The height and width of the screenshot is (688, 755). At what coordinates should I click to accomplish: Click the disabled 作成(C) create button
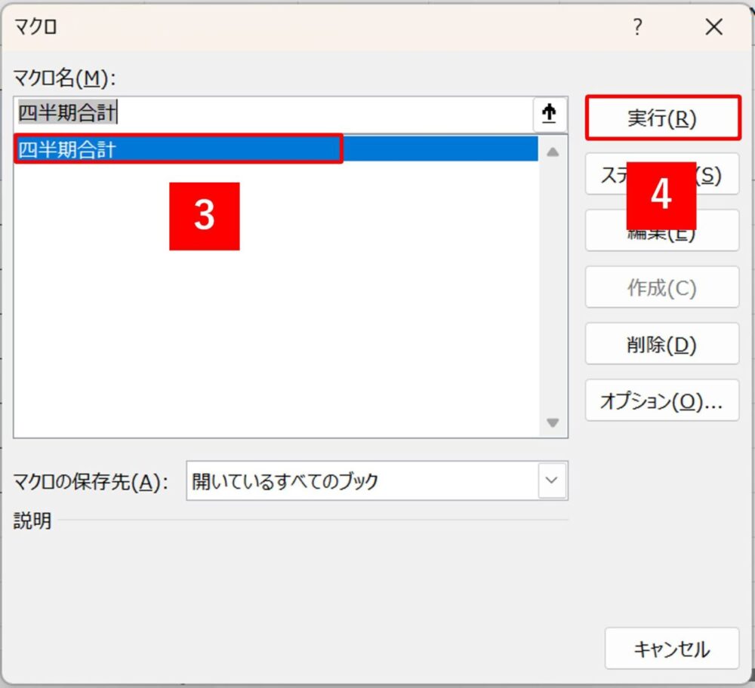661,287
